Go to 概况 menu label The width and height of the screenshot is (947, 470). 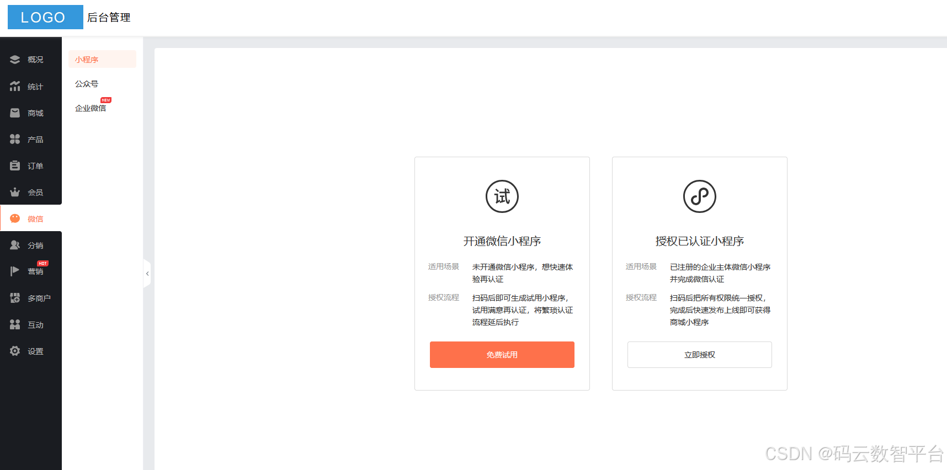pos(35,60)
